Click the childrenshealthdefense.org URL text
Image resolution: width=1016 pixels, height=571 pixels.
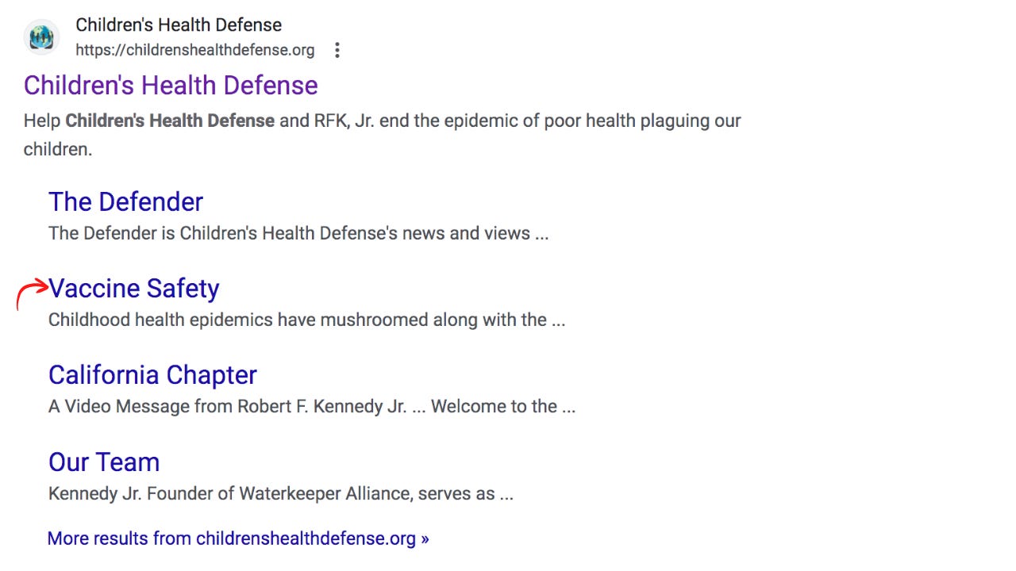[195, 51]
